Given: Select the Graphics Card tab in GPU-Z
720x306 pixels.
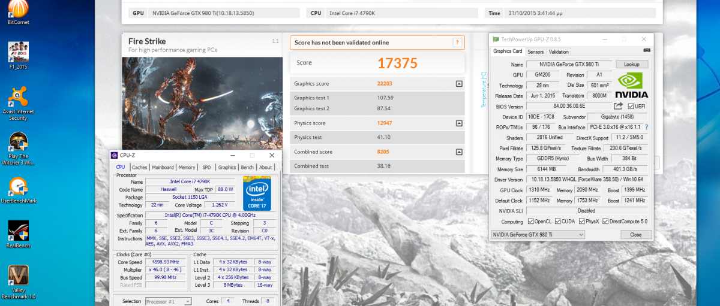Looking at the screenshot, I should point(508,51).
